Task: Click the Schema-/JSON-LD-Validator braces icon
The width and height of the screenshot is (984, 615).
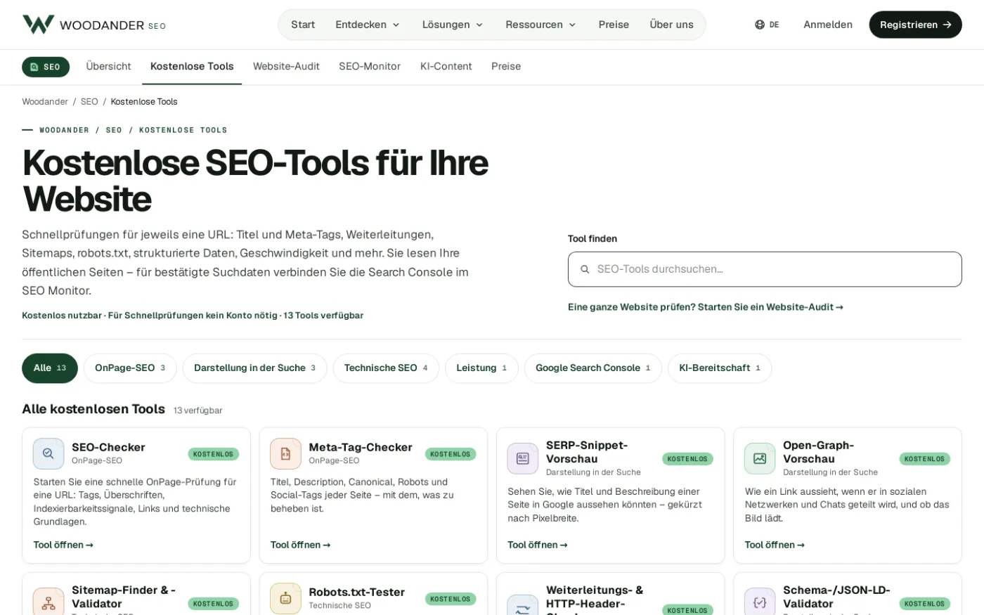Action: click(760, 602)
